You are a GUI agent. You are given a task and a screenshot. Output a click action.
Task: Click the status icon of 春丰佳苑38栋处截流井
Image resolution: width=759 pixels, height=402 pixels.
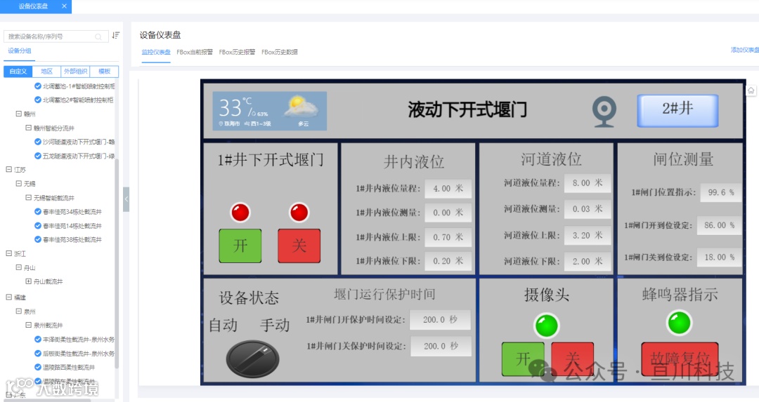pos(38,239)
